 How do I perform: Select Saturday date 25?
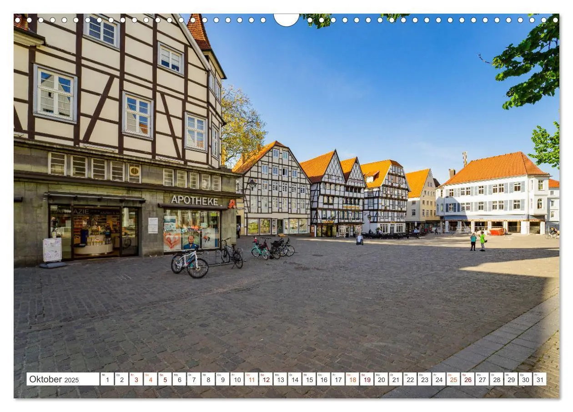[452, 379]
